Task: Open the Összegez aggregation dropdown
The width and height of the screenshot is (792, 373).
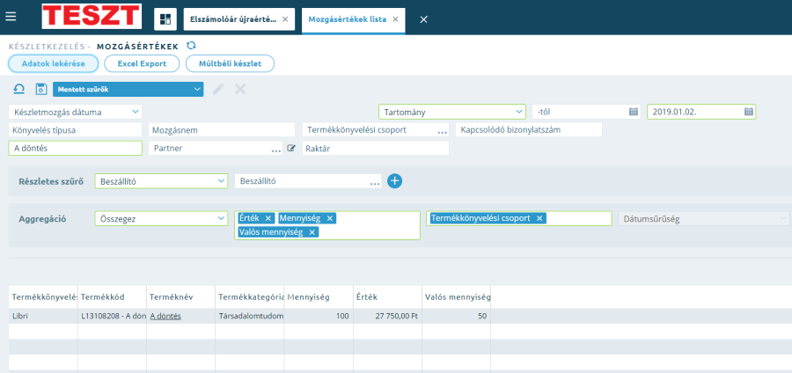Action: [x=161, y=218]
